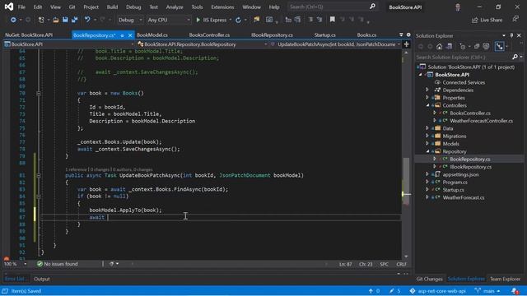Screen dimensions: 527x296
Task: Click the Search Solution Explorer field
Action: point(463,57)
